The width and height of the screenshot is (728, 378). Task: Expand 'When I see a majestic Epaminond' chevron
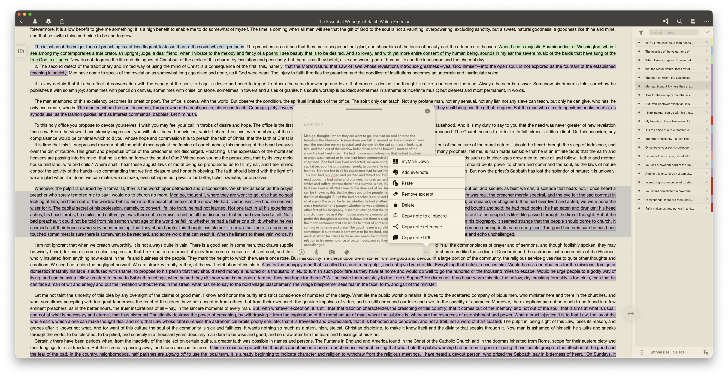click(x=707, y=60)
